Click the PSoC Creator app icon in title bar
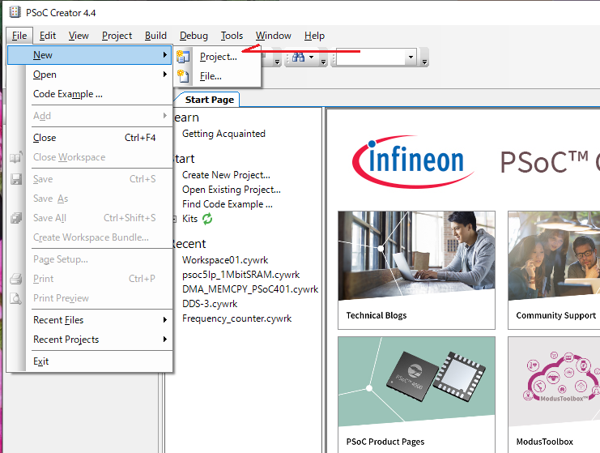 [15, 12]
